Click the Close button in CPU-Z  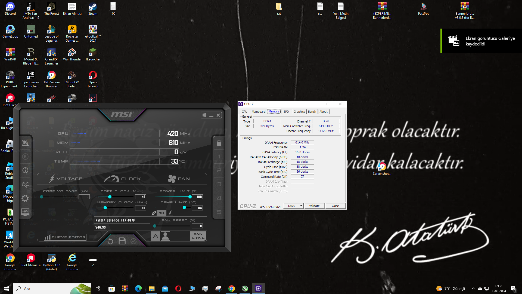point(335,206)
